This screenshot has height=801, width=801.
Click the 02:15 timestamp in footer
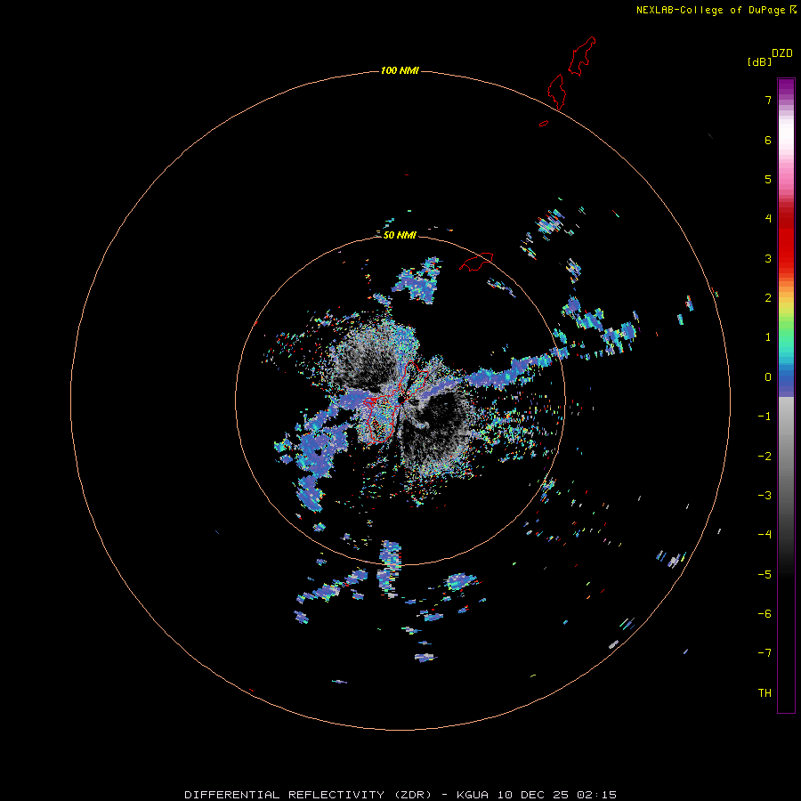[x=597, y=795]
